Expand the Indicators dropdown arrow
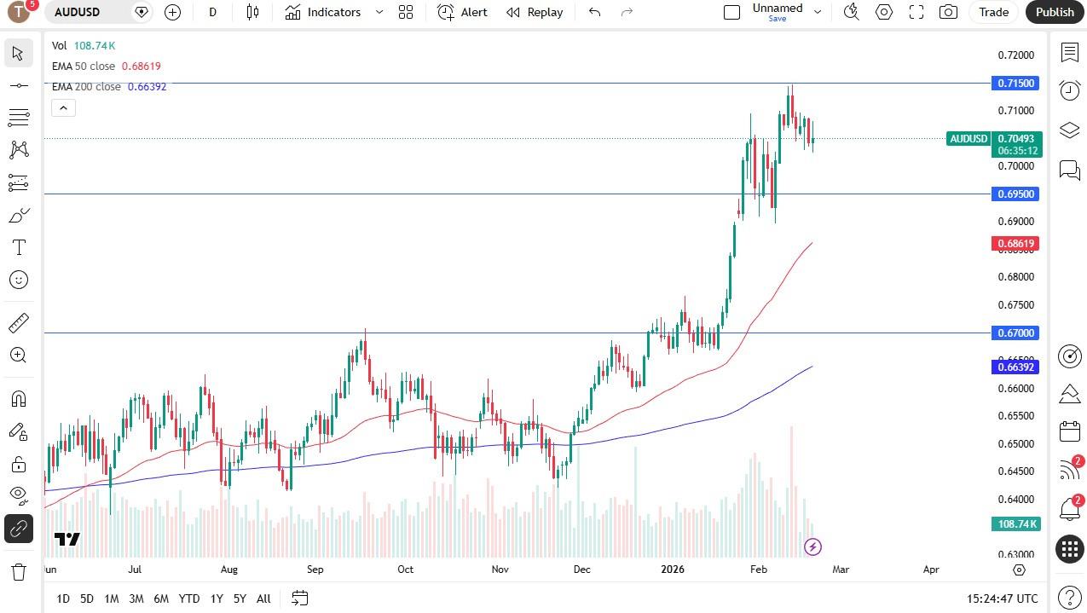1087x613 pixels. click(379, 12)
